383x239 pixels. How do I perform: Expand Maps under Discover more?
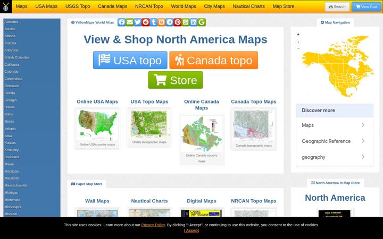coord(335,125)
